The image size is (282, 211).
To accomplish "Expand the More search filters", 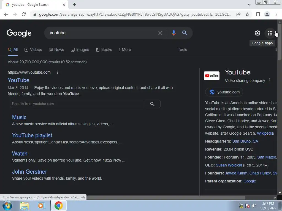I will pyautogui.click(x=125, y=50).
